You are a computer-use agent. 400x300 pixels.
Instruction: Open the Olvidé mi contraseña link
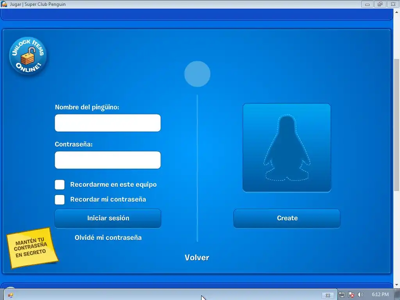tap(108, 238)
